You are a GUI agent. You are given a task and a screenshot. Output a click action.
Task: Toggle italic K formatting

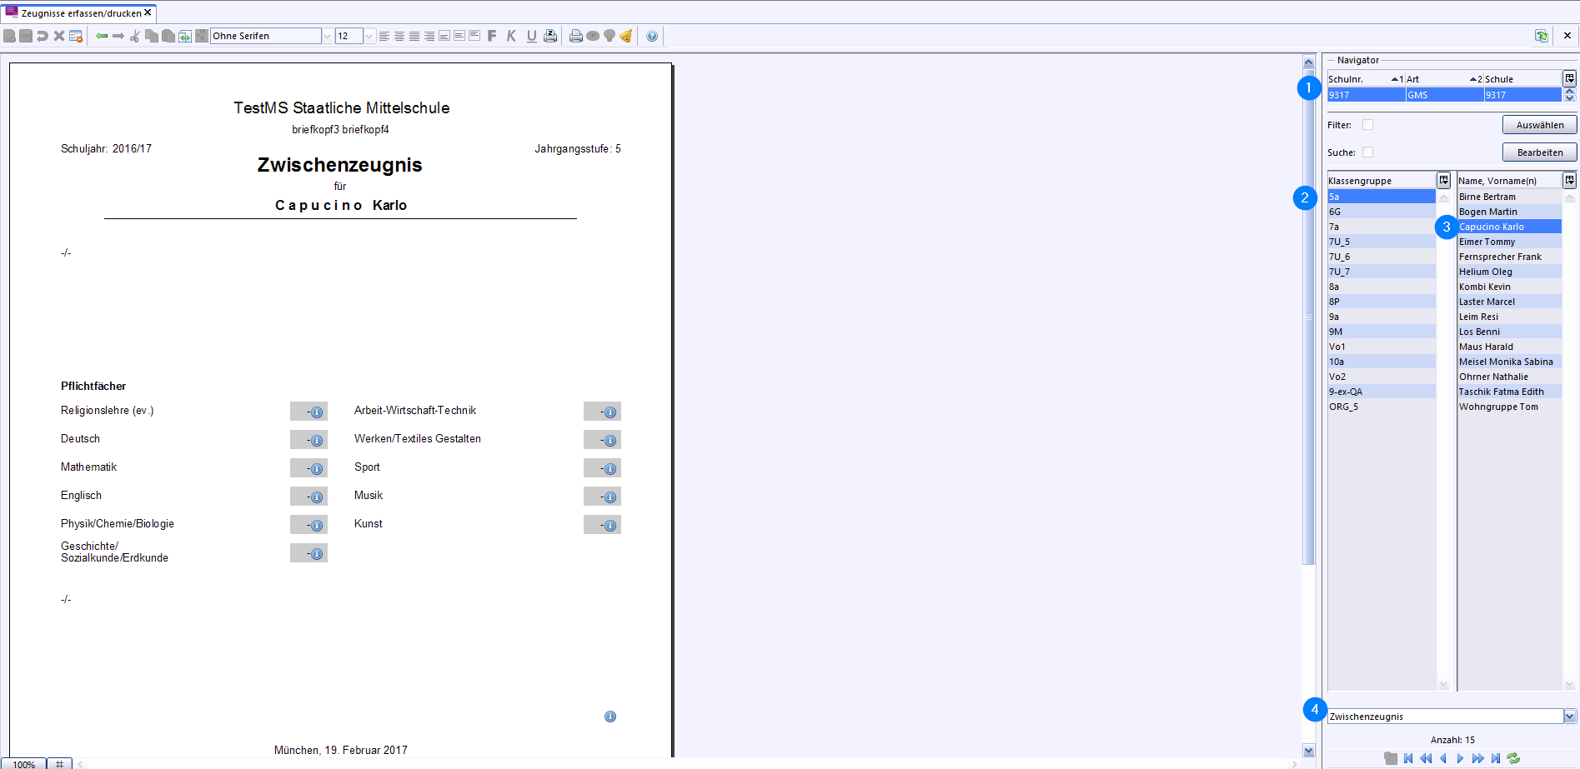pos(511,36)
